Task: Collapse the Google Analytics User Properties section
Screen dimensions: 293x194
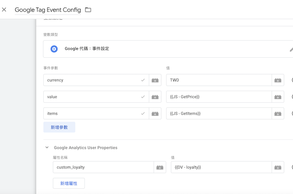Action: tap(47, 148)
